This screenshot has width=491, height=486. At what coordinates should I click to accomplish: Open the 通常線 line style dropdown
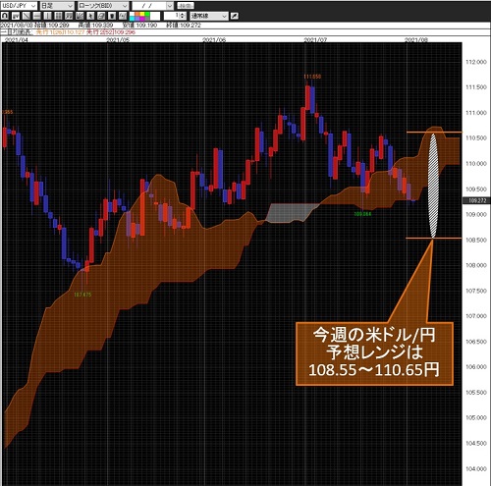tap(209, 16)
